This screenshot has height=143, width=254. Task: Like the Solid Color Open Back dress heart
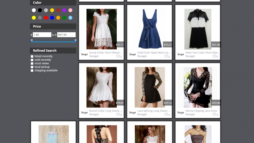[166, 56]
